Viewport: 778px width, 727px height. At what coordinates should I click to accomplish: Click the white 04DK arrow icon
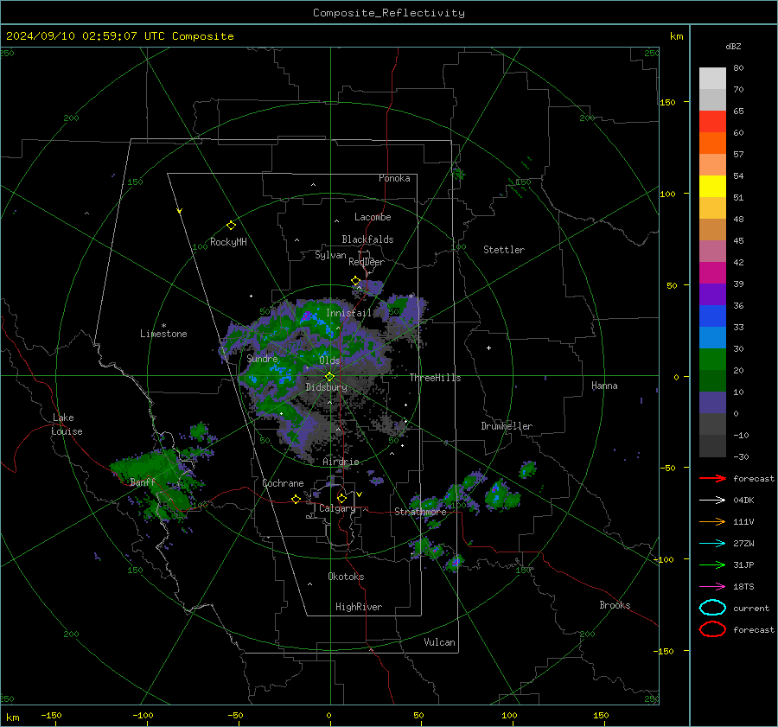tap(712, 501)
